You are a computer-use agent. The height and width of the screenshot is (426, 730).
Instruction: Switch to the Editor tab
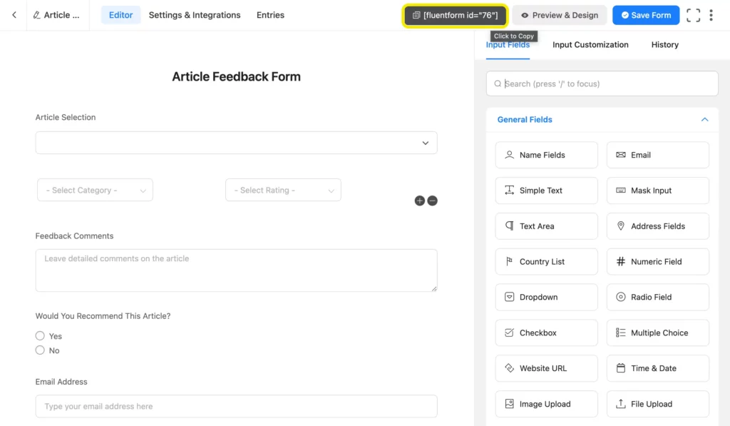click(120, 15)
